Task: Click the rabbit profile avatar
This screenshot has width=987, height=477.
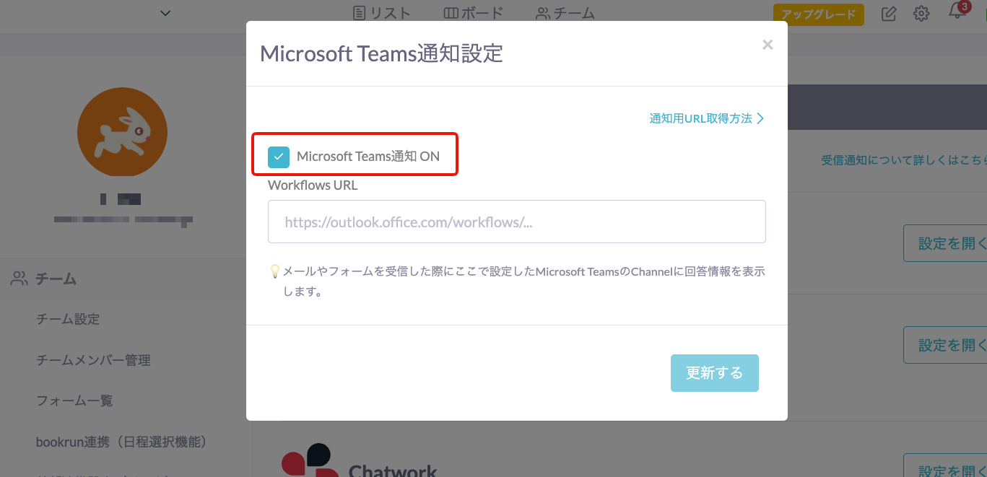Action: (122, 132)
